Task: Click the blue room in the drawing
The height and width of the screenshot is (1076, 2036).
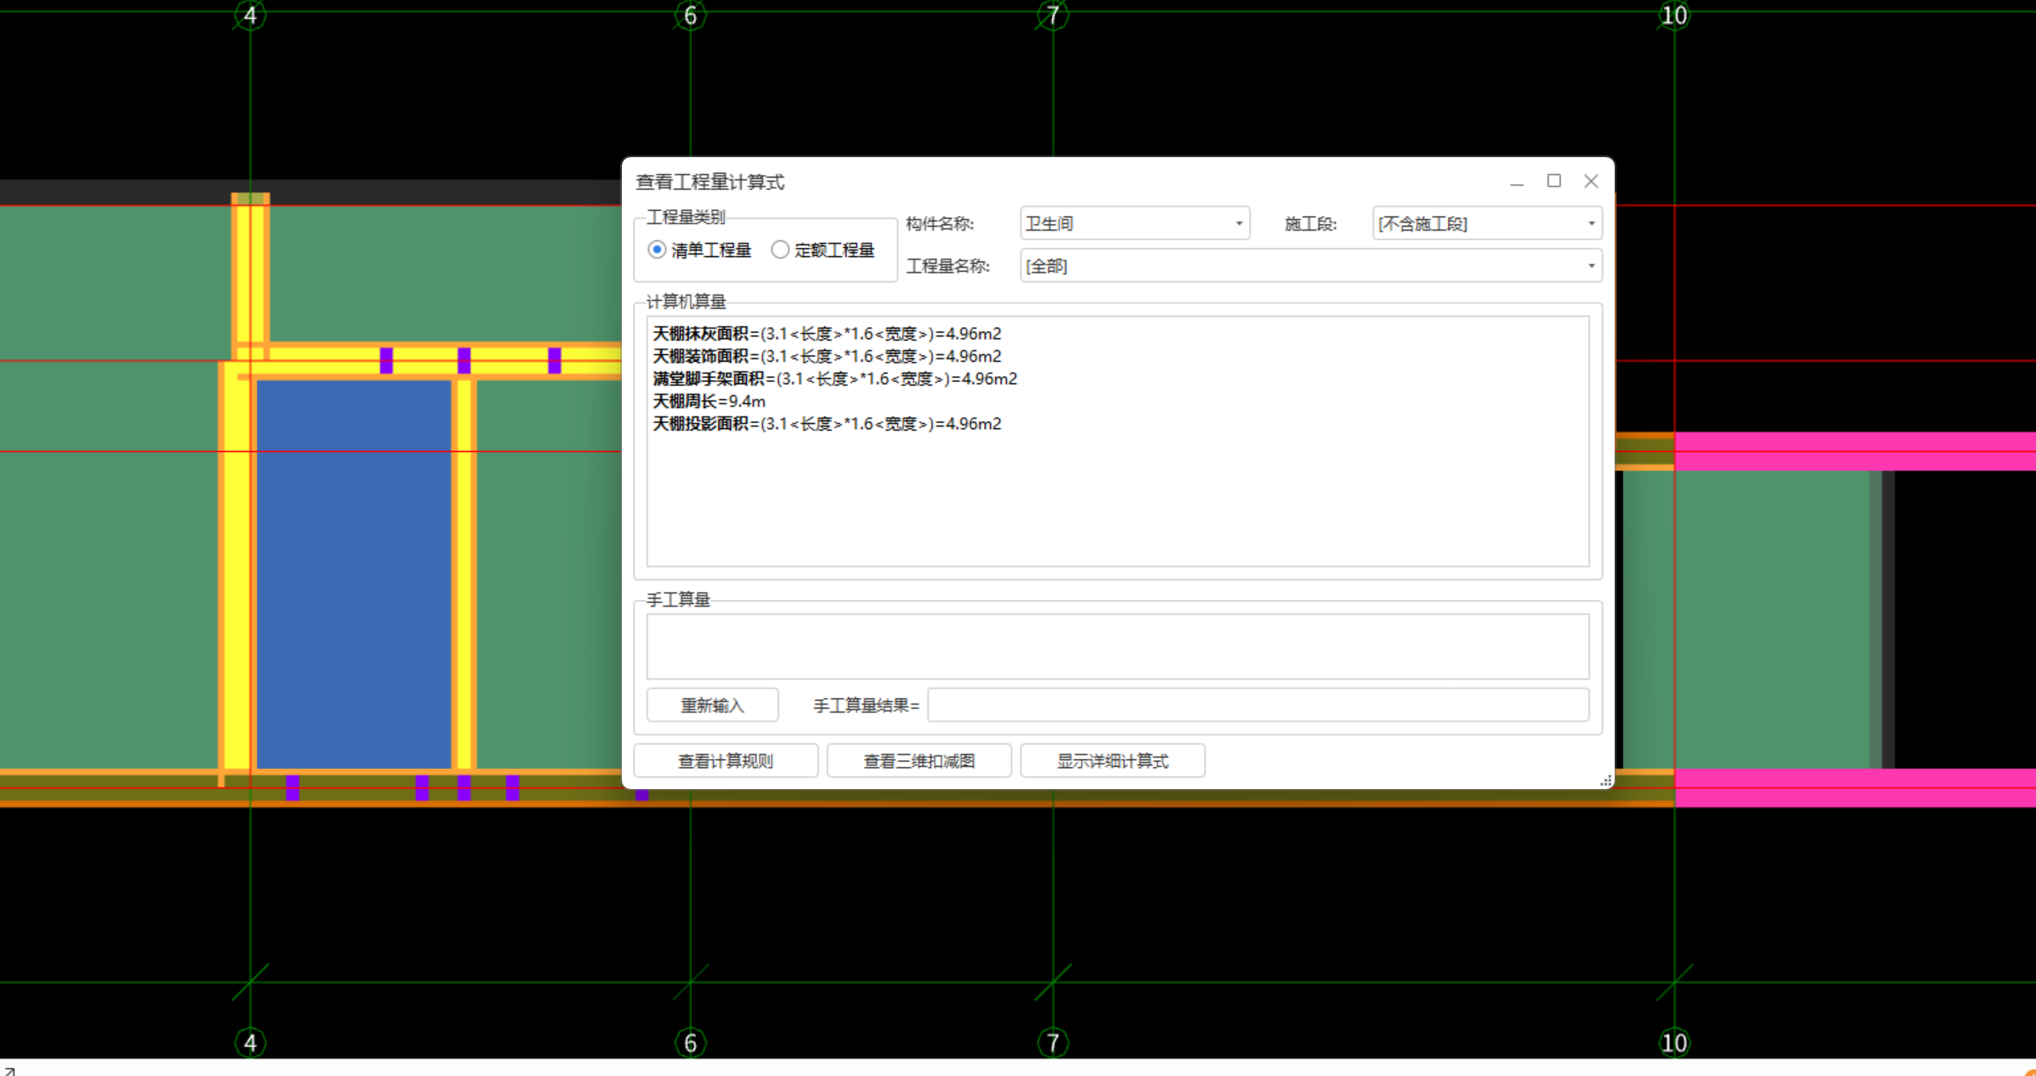Action: (x=353, y=574)
